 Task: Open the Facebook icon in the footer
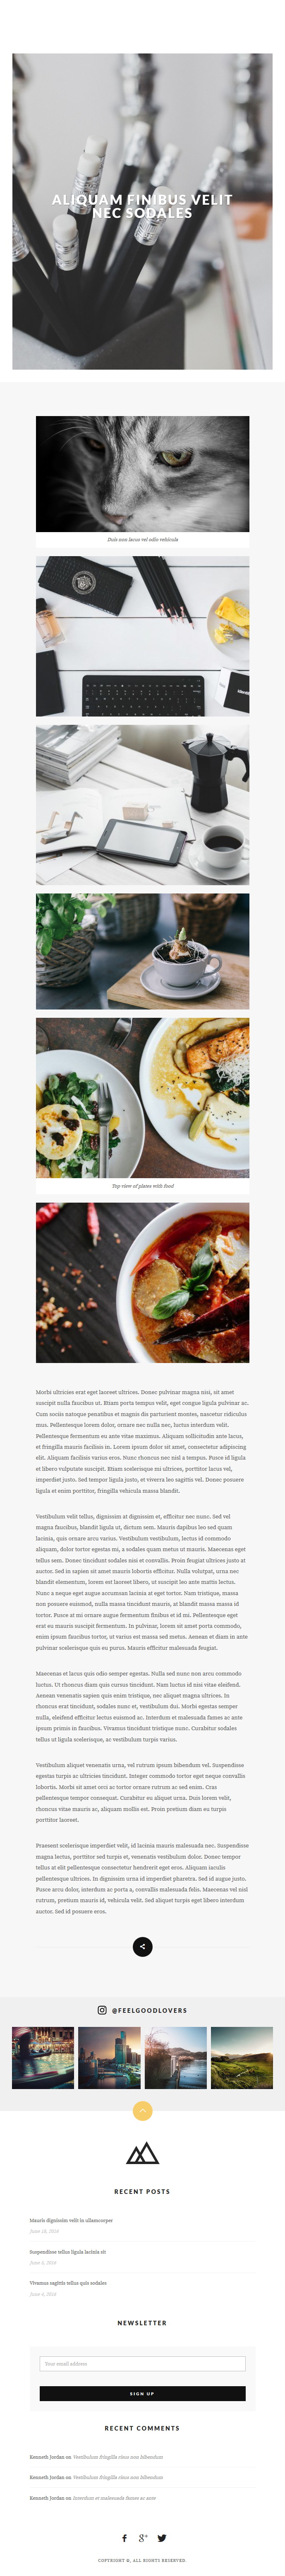(x=125, y=2538)
